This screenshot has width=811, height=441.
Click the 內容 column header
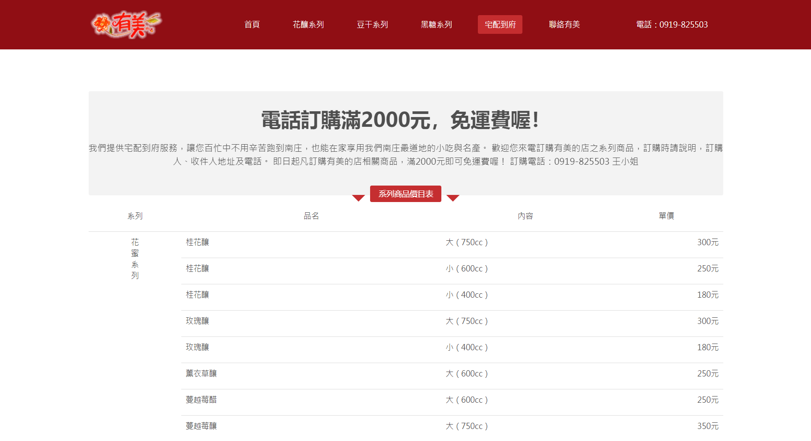pyautogui.click(x=525, y=216)
